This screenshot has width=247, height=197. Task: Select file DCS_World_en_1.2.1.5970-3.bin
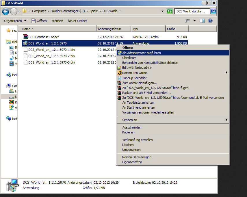coord(51,62)
